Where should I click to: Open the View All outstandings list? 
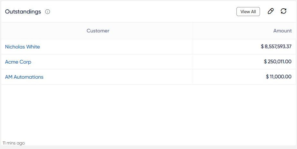coord(248,12)
